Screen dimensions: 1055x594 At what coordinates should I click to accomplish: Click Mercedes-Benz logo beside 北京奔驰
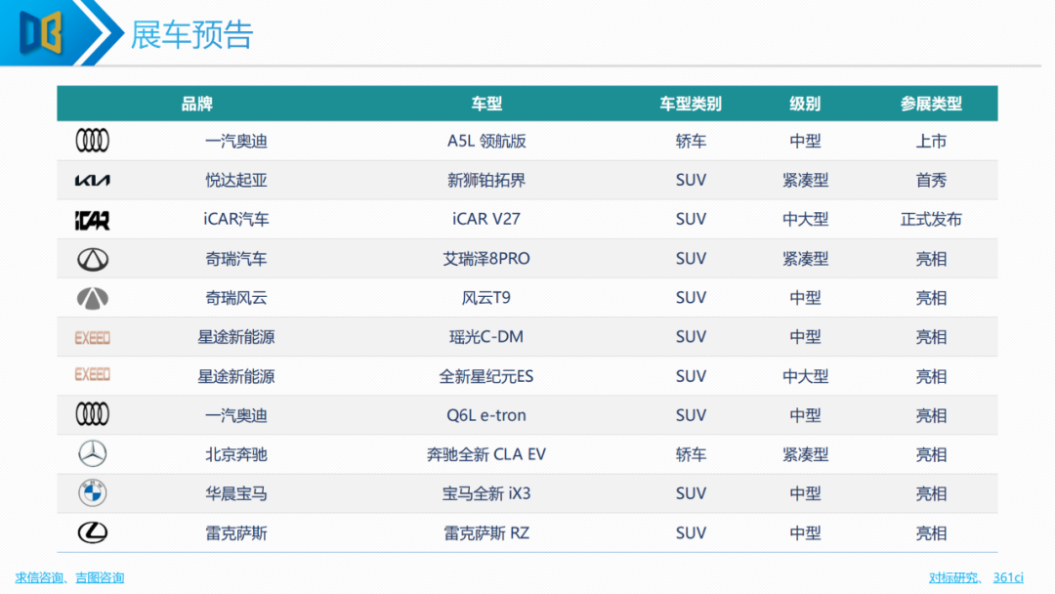(92, 454)
